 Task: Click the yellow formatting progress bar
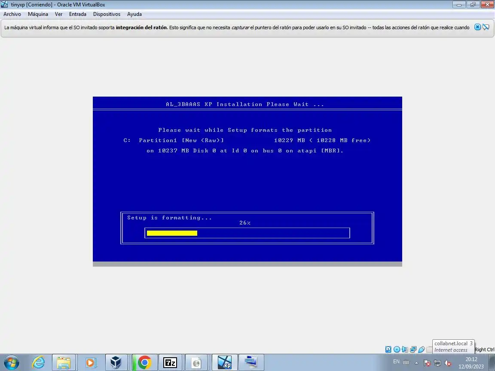click(172, 233)
